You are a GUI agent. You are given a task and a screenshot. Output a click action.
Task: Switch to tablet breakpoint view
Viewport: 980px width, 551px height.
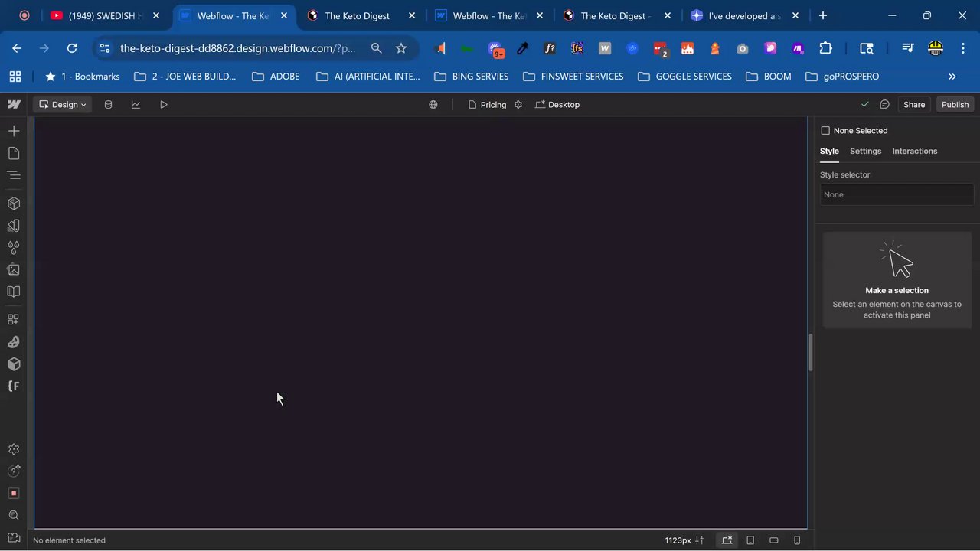pos(750,540)
